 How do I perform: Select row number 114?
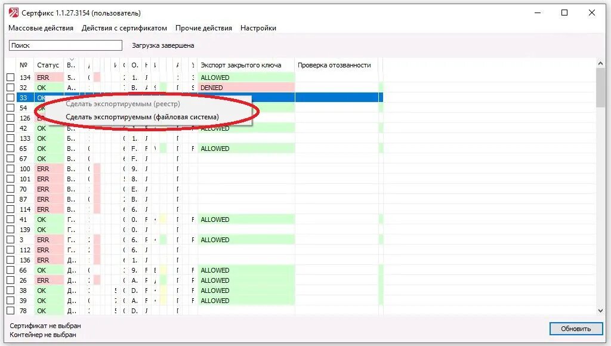(25, 209)
